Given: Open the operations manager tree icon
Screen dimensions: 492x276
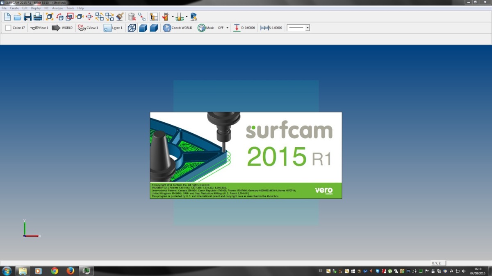Looking at the screenshot, I should point(154,17).
